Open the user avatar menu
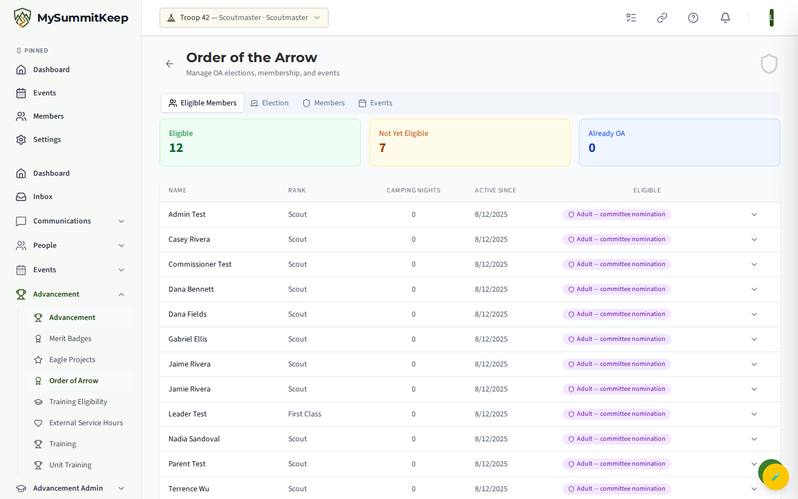Image resolution: width=798 pixels, height=499 pixels. click(771, 18)
